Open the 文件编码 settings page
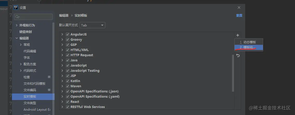295x115 pixels. coord(30,90)
